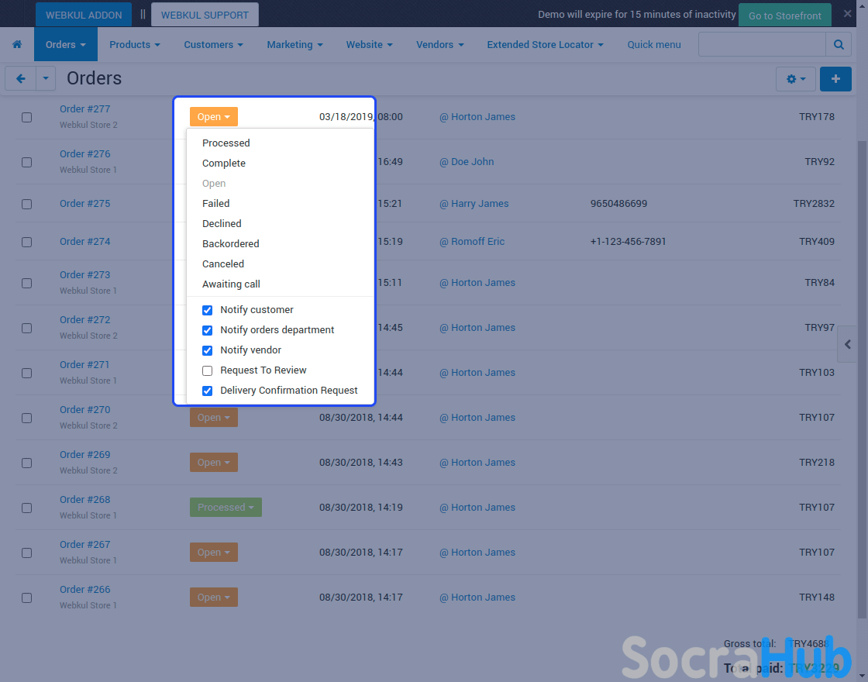Open the gear settings menu
The height and width of the screenshot is (682, 868).
795,79
